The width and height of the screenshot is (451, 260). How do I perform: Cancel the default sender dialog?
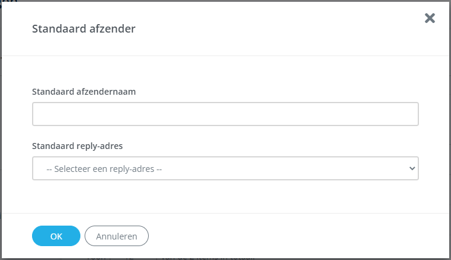pyautogui.click(x=117, y=236)
